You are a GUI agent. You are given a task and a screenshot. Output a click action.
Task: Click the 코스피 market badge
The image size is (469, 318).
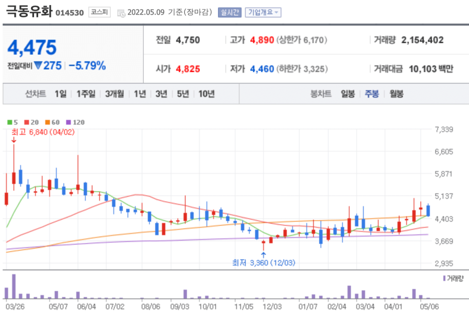tap(99, 12)
